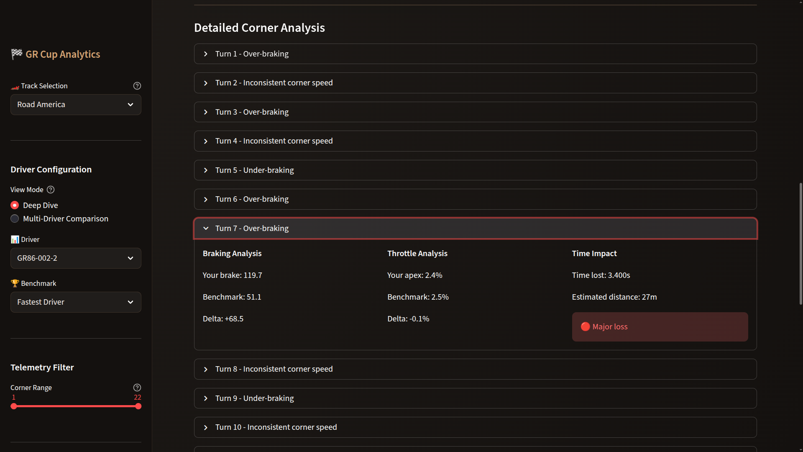Select the Deep Dive radio button
Viewport: 803px width, 452px height.
[x=15, y=205]
